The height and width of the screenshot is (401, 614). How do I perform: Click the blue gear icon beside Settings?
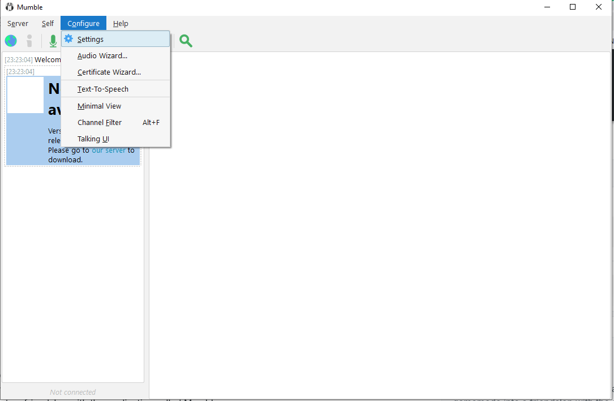tap(68, 39)
